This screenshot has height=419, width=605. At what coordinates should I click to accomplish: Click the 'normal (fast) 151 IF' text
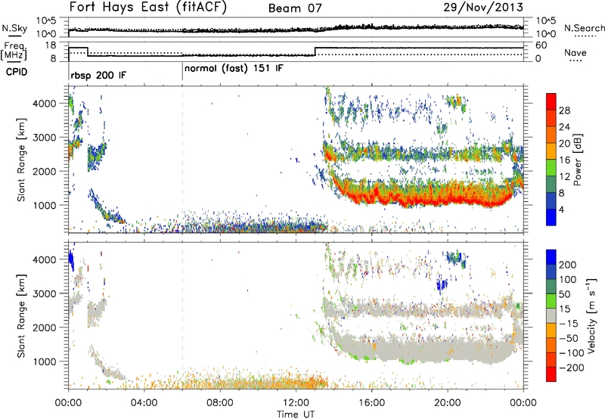234,69
